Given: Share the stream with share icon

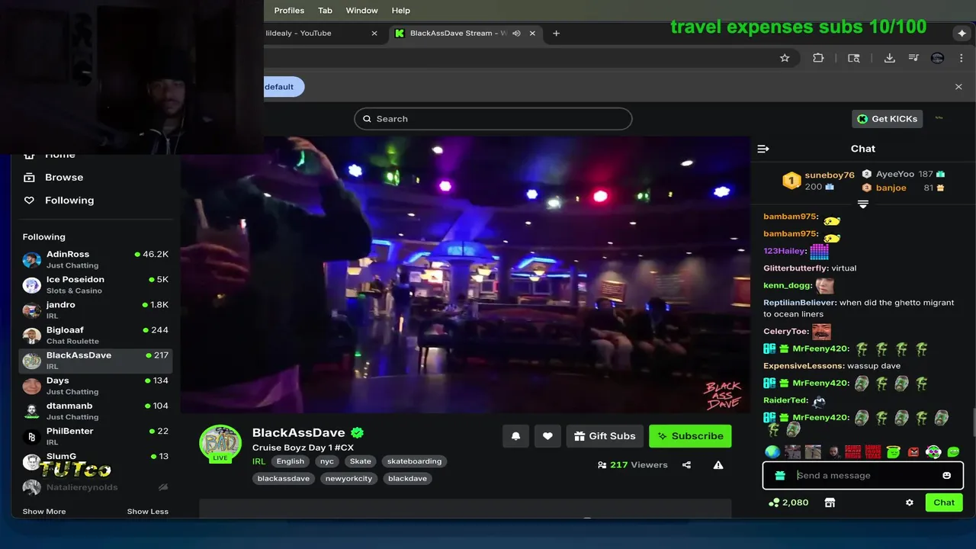Looking at the screenshot, I should (686, 465).
